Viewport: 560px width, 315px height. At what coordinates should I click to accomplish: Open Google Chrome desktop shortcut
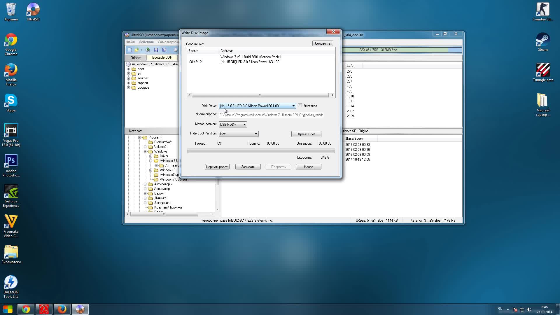tap(11, 44)
